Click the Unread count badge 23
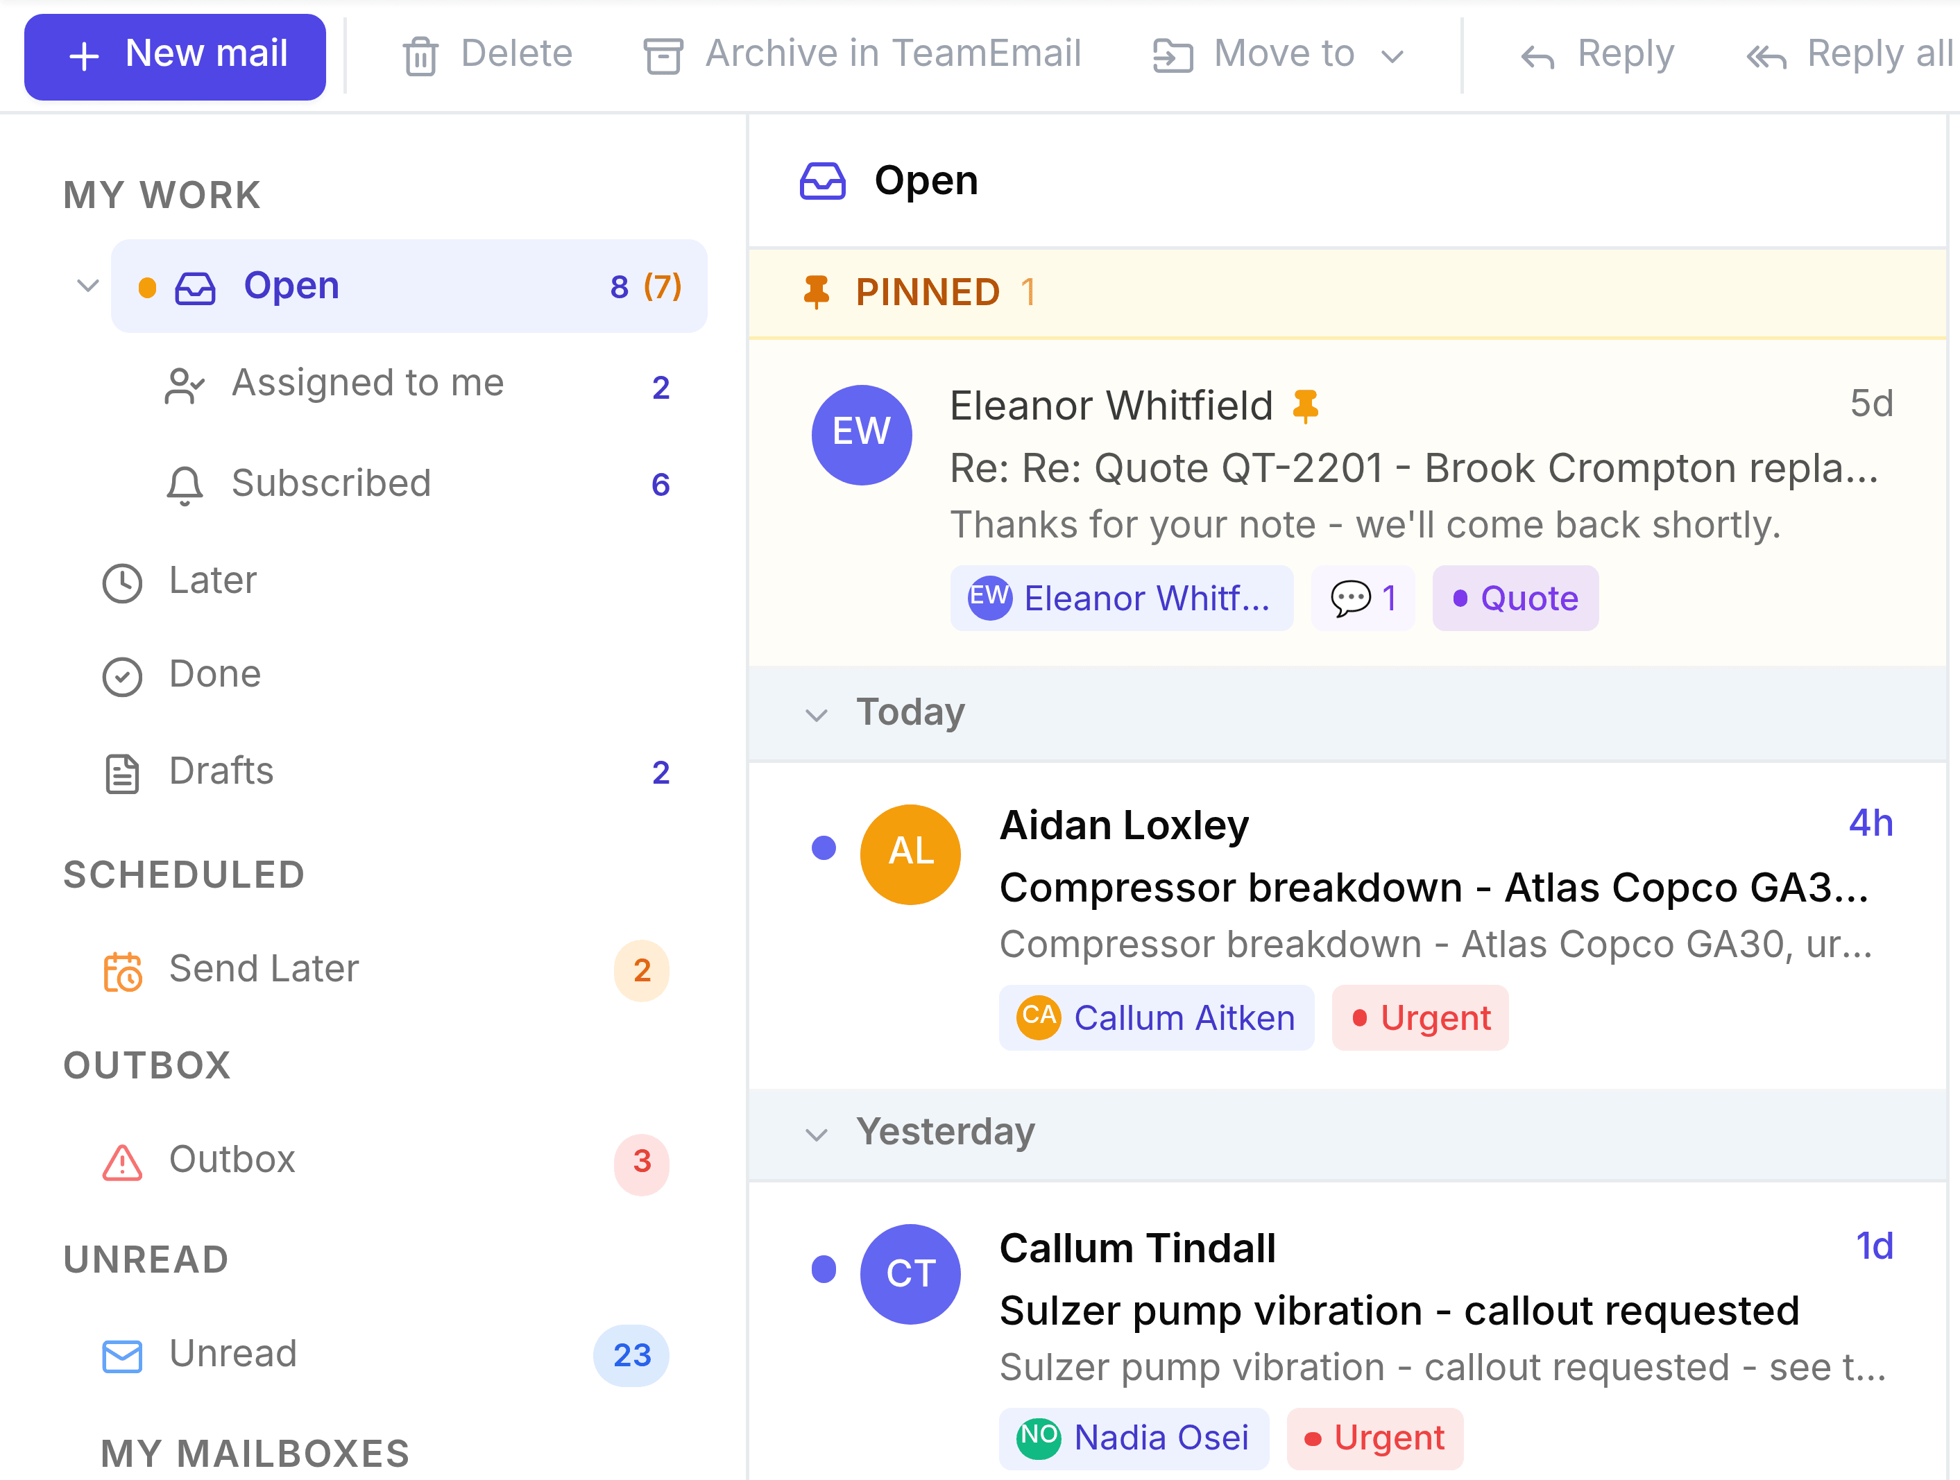This screenshot has width=1960, height=1480. (631, 1354)
